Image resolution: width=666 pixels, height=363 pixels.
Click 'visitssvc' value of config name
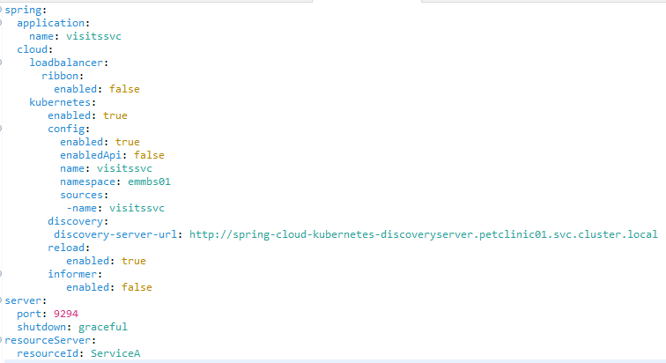124,168
